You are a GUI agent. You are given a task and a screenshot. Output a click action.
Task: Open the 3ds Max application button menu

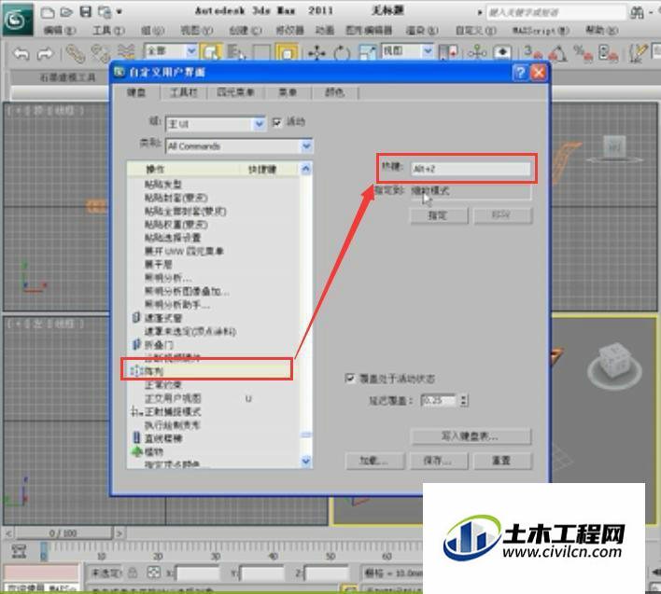pos(18,19)
